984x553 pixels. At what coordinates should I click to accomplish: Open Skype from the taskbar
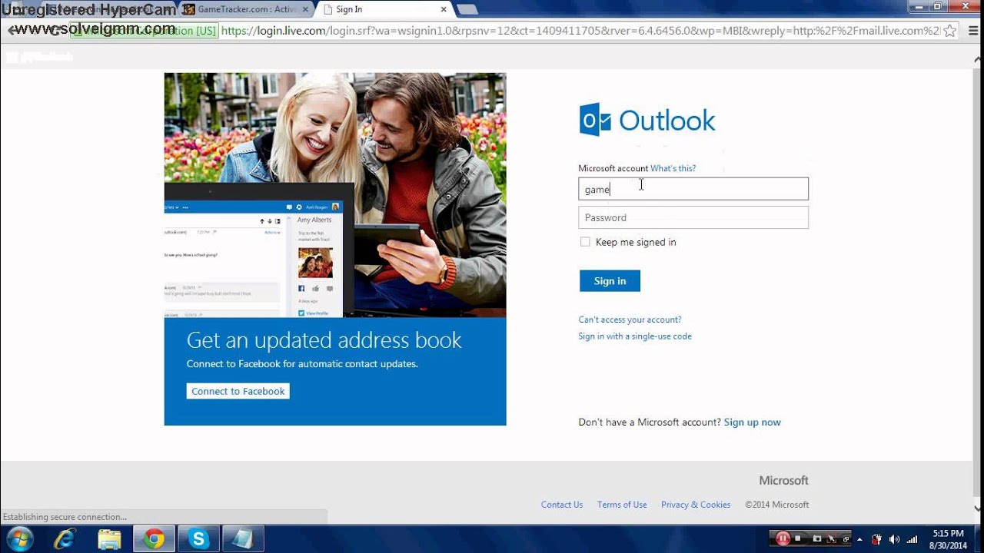tap(199, 539)
